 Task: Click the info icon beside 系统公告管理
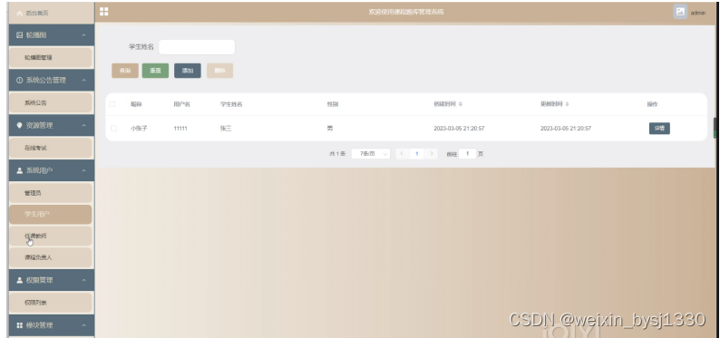(x=19, y=81)
